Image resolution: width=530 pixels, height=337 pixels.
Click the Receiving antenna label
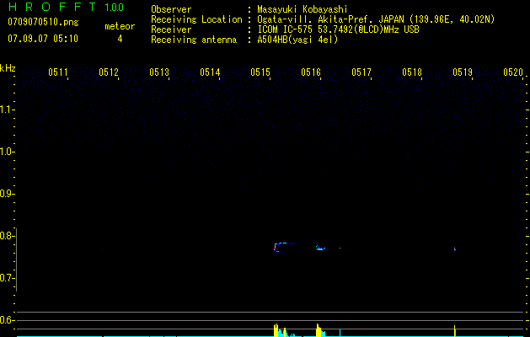194,40
